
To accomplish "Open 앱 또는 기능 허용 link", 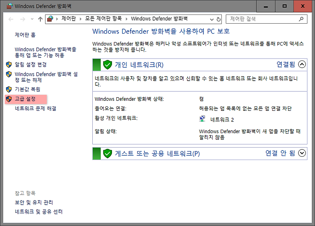I will [45, 52].
